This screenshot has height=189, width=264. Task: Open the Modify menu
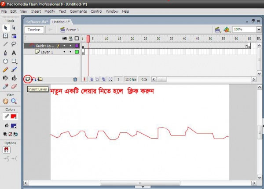[x=50, y=11]
